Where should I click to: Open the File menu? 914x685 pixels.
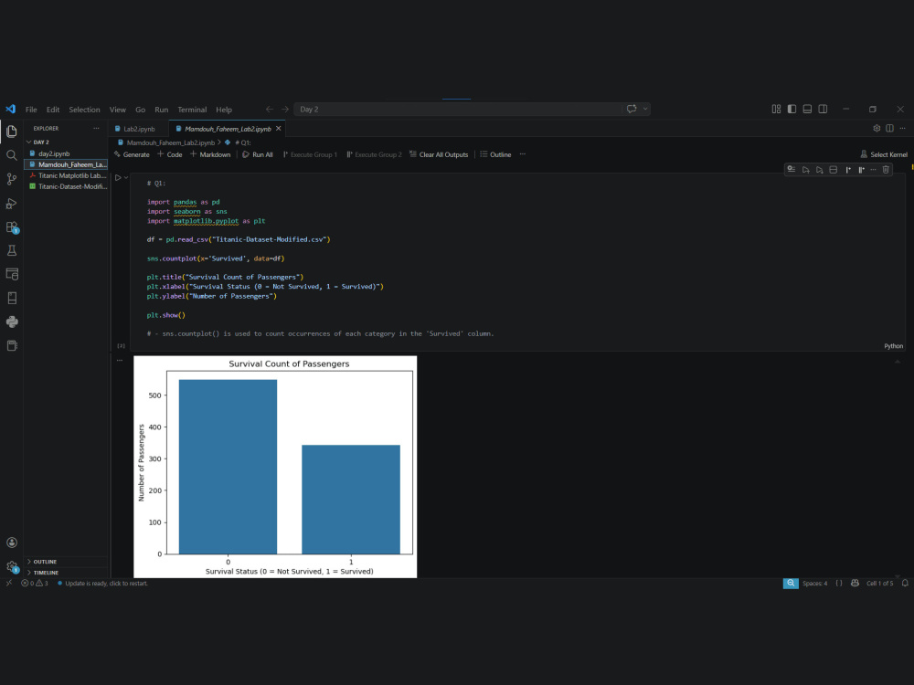point(31,110)
